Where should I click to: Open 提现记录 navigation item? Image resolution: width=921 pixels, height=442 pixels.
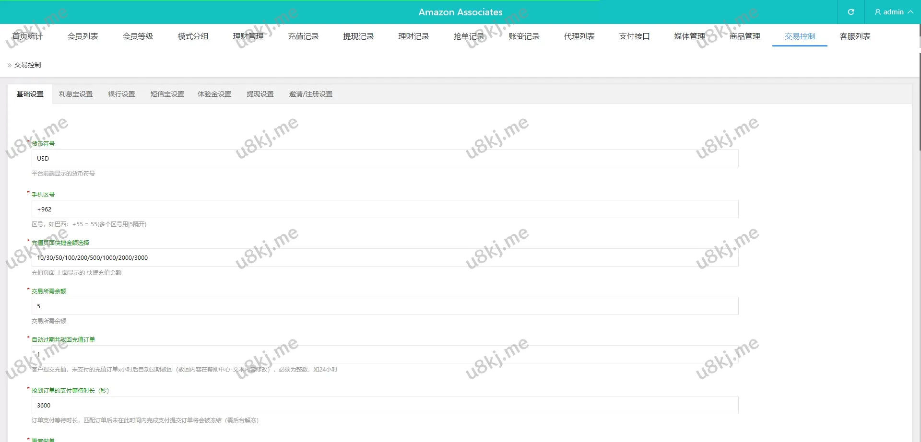click(358, 36)
